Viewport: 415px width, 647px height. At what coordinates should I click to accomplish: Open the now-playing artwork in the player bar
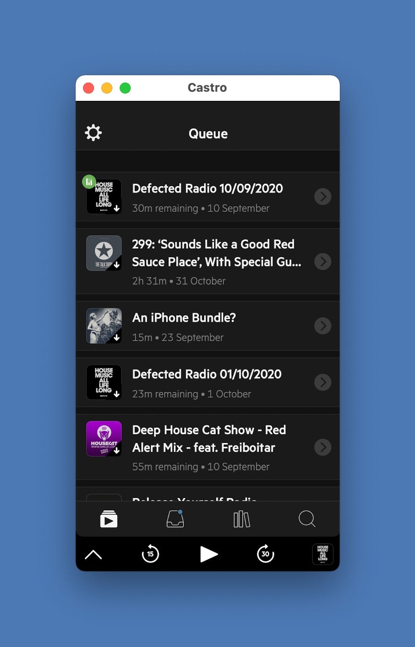tap(322, 554)
